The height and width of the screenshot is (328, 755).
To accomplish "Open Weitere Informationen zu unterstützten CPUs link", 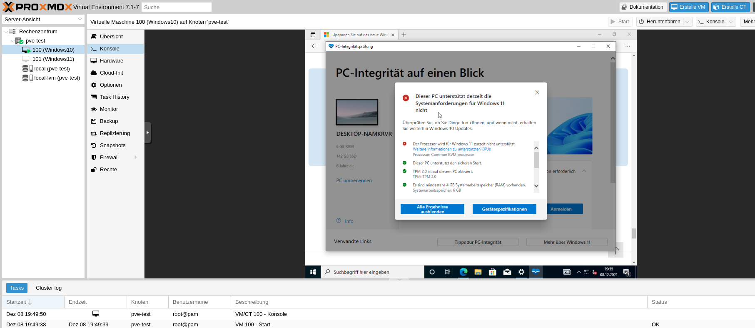I will coord(451,149).
